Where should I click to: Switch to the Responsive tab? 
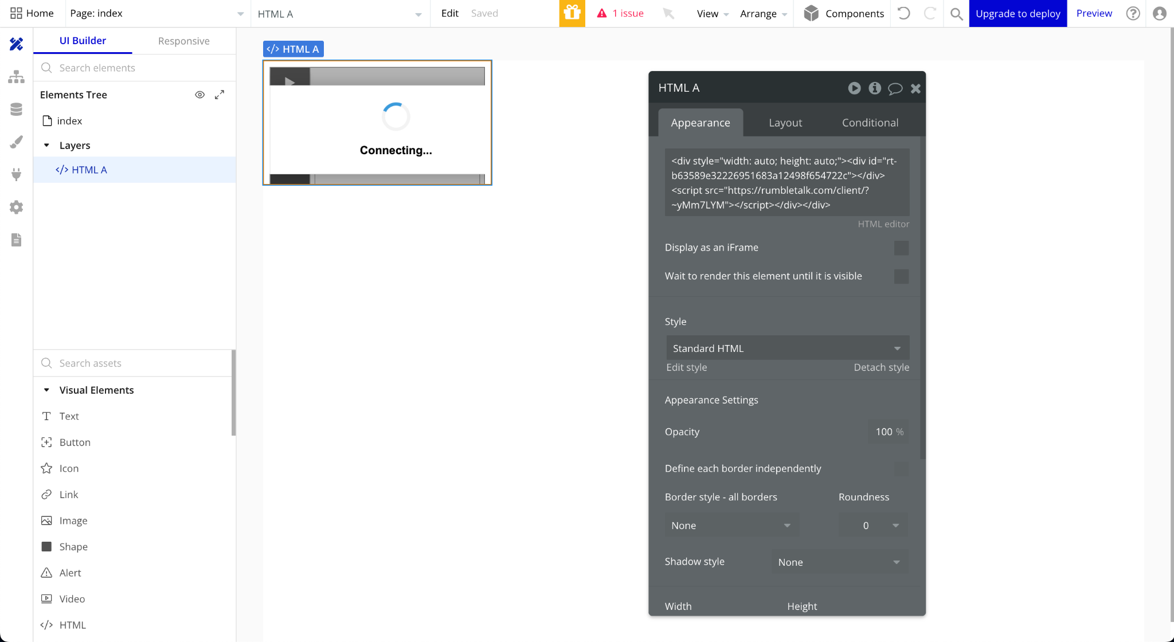183,41
